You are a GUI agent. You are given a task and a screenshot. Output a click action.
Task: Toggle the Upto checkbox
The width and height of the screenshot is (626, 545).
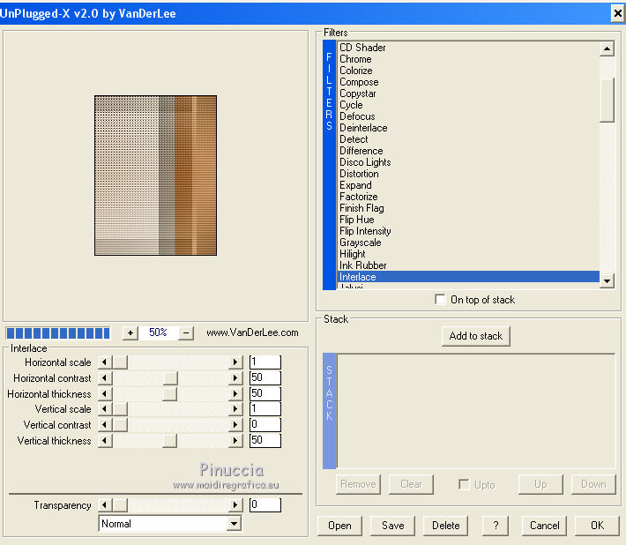click(x=464, y=484)
